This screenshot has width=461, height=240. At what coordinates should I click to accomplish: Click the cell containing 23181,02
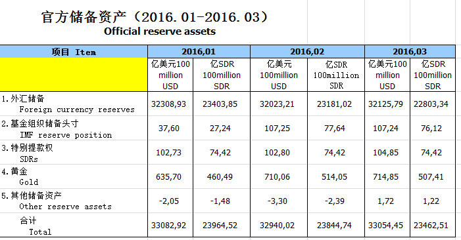coord(336,104)
